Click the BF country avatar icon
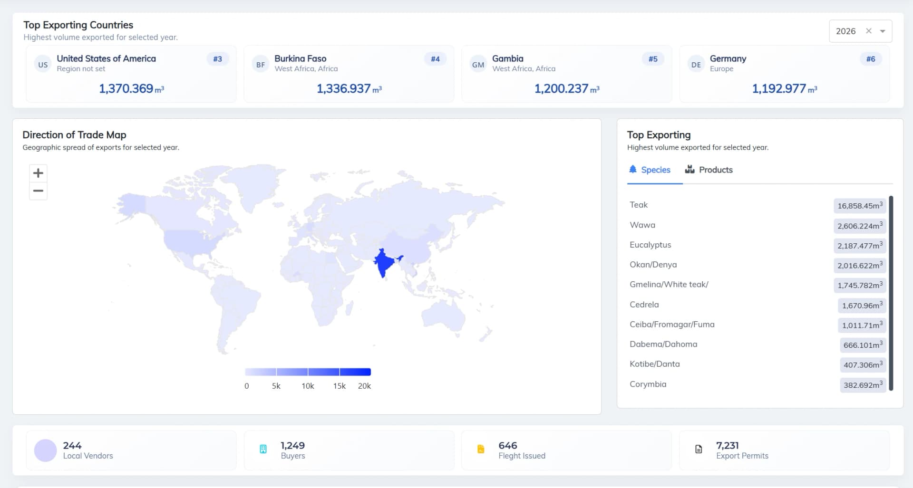This screenshot has width=913, height=488. pyautogui.click(x=261, y=65)
